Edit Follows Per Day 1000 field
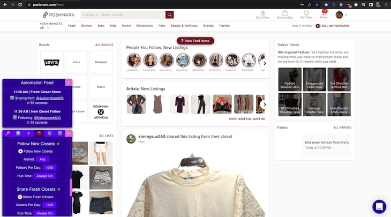 point(49,168)
